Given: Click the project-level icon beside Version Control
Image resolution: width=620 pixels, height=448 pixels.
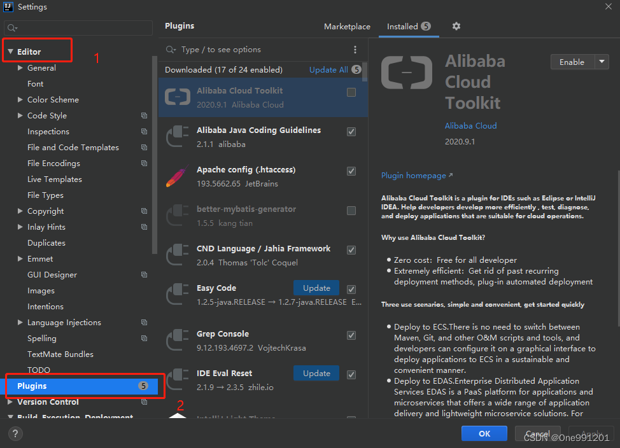Looking at the screenshot, I should tap(144, 402).
